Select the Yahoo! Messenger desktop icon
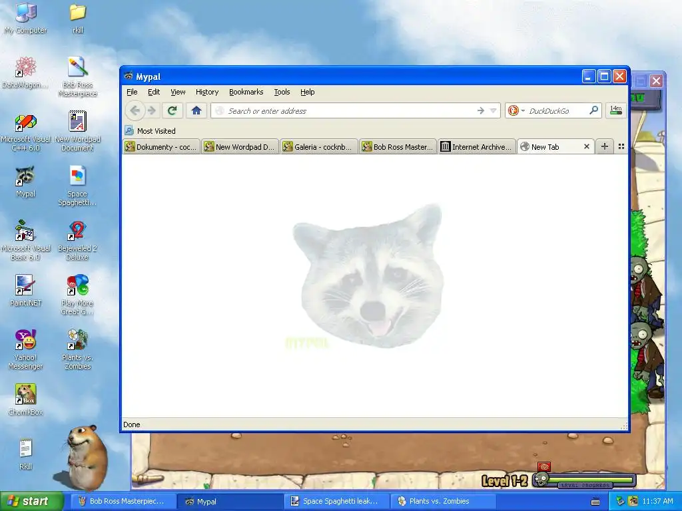 [25, 349]
